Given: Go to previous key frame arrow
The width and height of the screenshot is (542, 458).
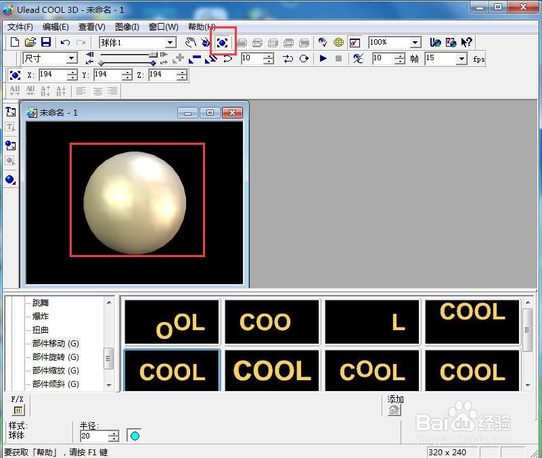Looking at the screenshot, I should coord(89,62).
